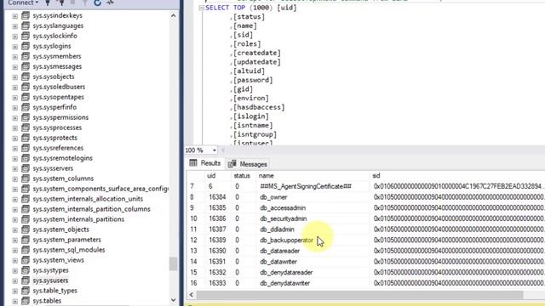Select the uid cell 16391
The height and width of the screenshot is (306, 545).
pyautogui.click(x=217, y=262)
